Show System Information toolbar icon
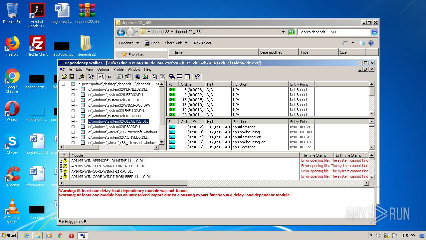426x240 pixels. pos(138,77)
